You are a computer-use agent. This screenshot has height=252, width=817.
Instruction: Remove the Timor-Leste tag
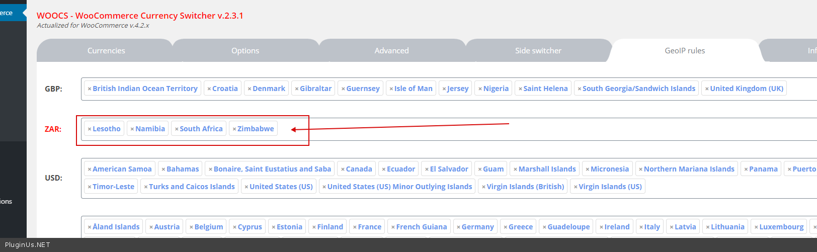tap(90, 187)
